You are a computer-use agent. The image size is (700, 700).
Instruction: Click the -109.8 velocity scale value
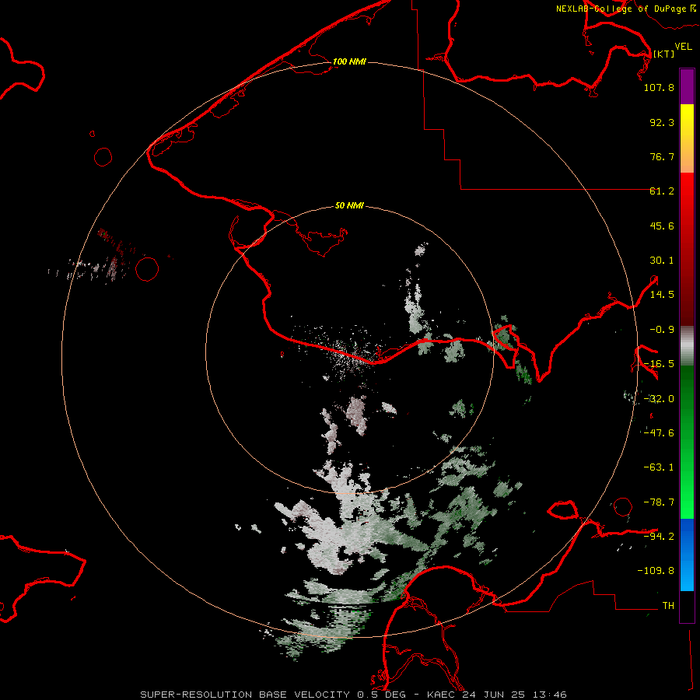656,571
